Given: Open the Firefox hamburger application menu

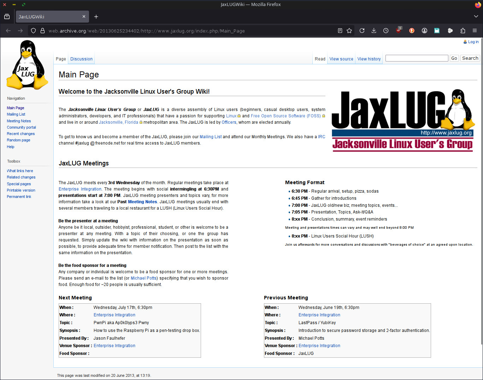Looking at the screenshot, I should pos(475,31).
